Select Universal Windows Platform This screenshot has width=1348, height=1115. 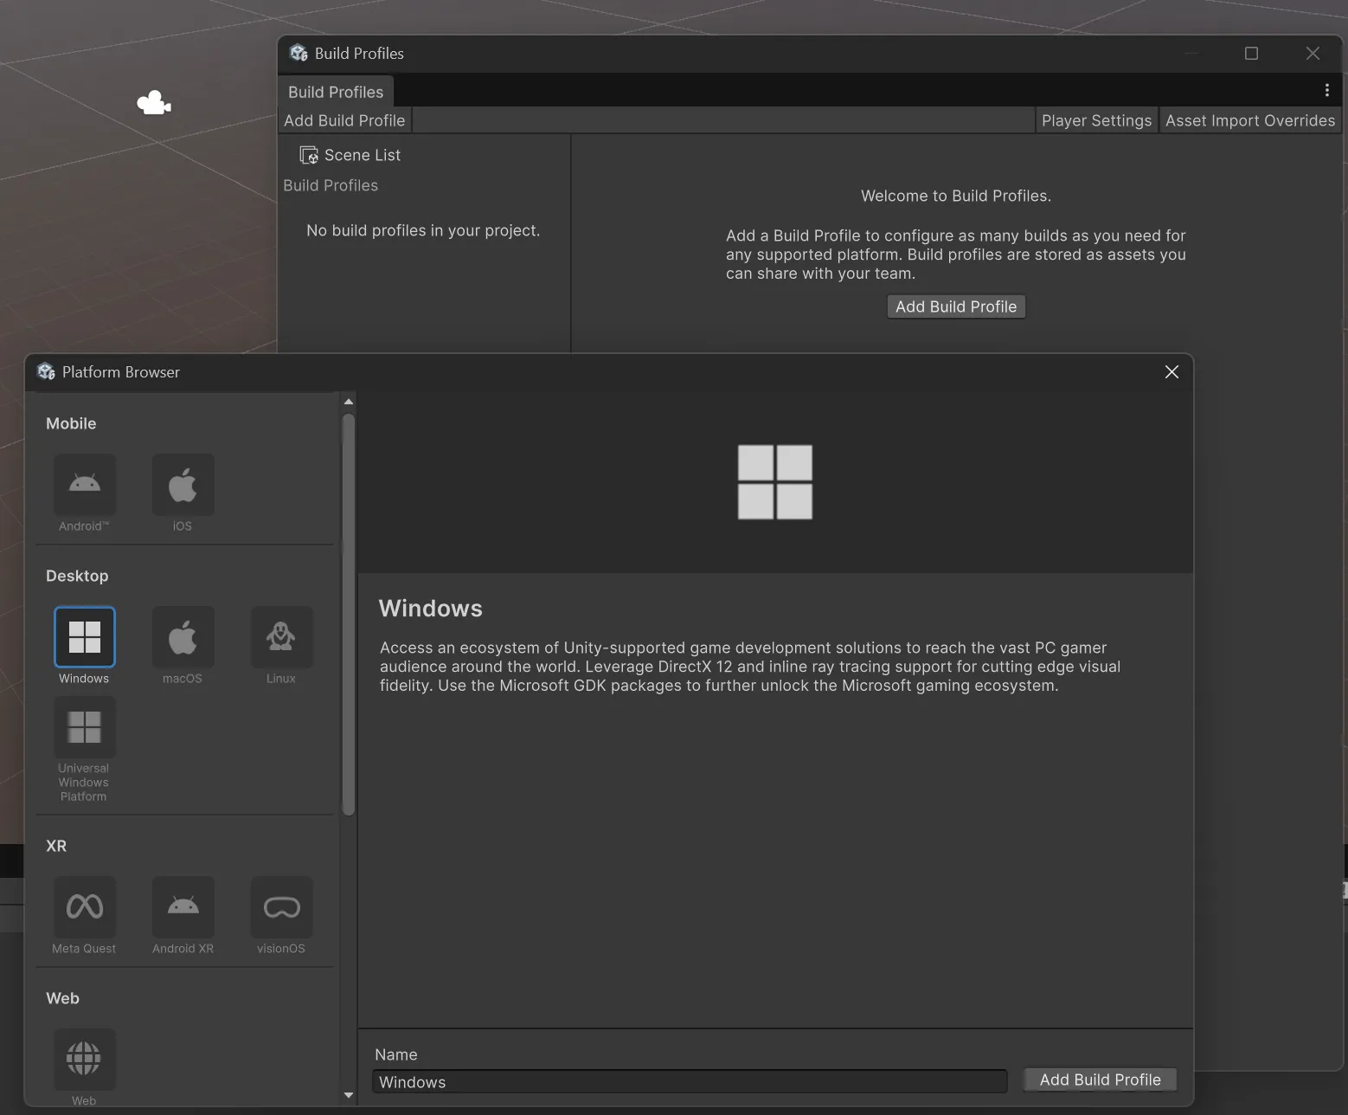pos(84,727)
